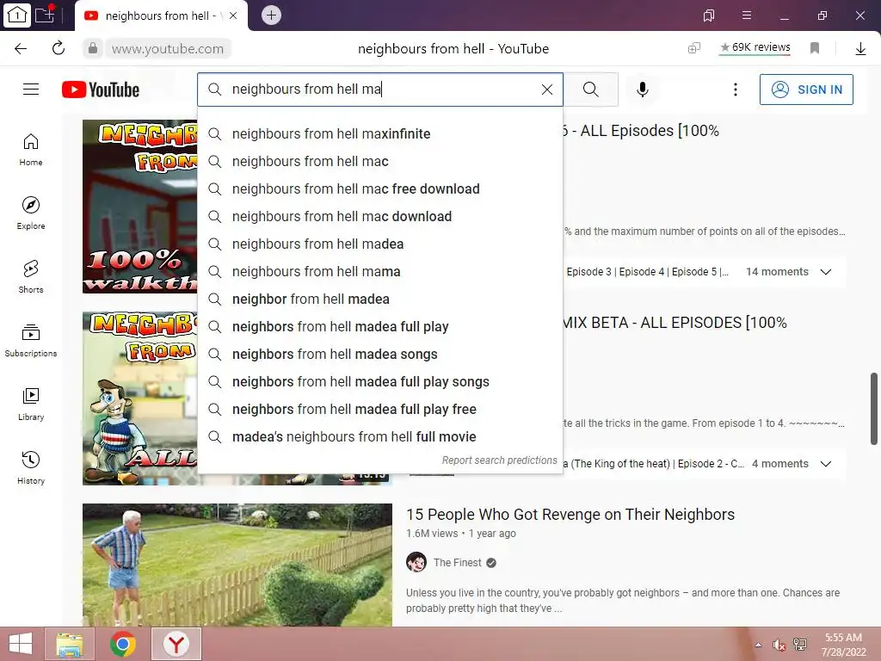Clear search text with the X icon
The width and height of the screenshot is (881, 661).
[x=546, y=90]
